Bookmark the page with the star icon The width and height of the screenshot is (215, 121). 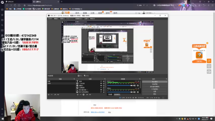coord(24,5)
